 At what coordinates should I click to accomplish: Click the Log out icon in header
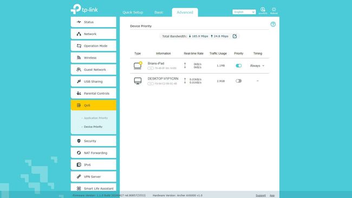click(x=263, y=10)
